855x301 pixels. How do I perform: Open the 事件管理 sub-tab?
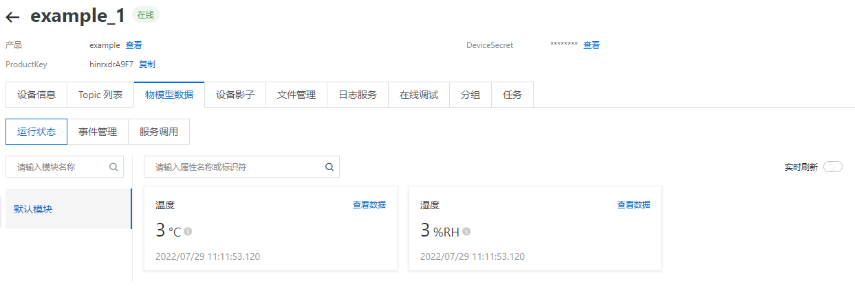[x=98, y=132]
